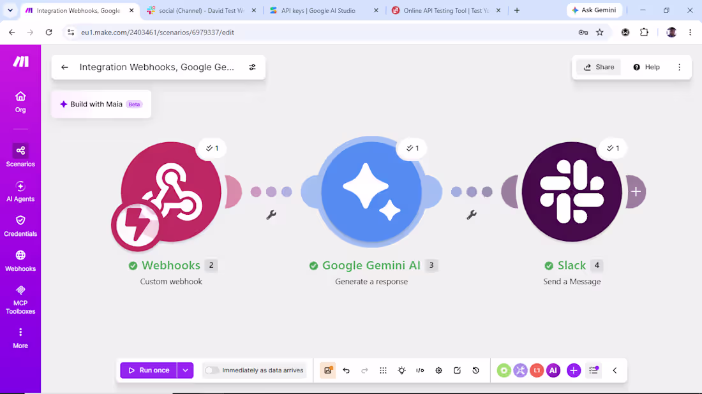Click the purple AI circle in toolbar
This screenshot has height=394, width=702.
click(553, 370)
